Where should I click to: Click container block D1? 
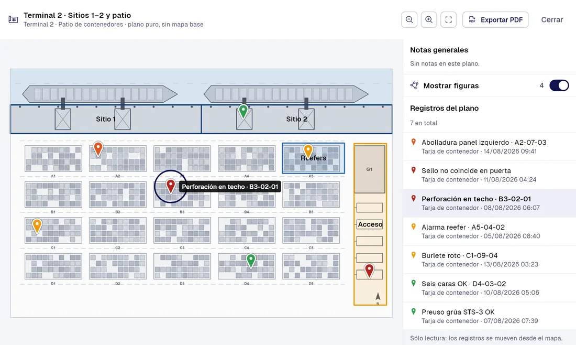53,266
